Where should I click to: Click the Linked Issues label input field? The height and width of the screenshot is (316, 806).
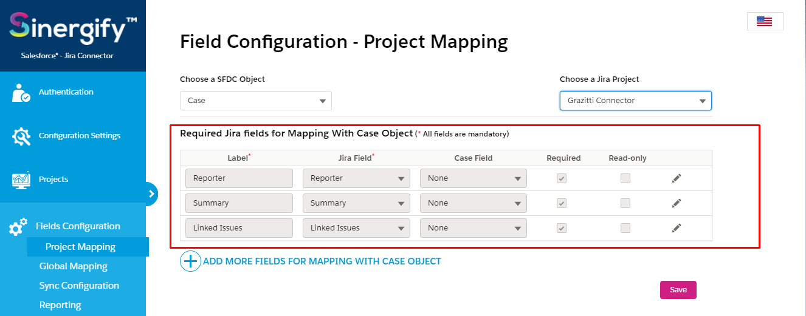tap(239, 228)
